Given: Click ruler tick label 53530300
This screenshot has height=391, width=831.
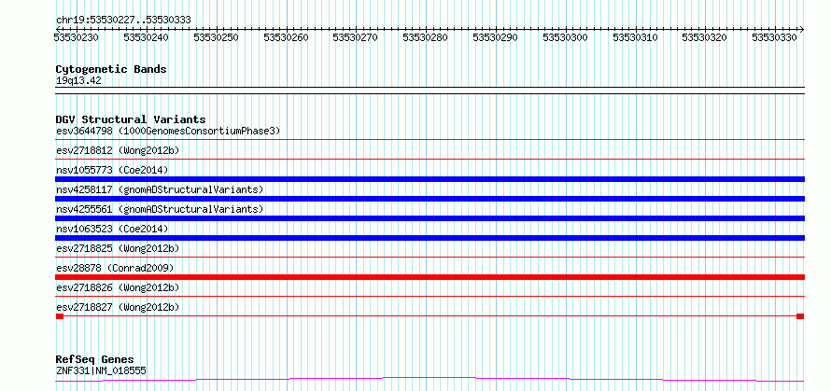Looking at the screenshot, I should tap(566, 37).
